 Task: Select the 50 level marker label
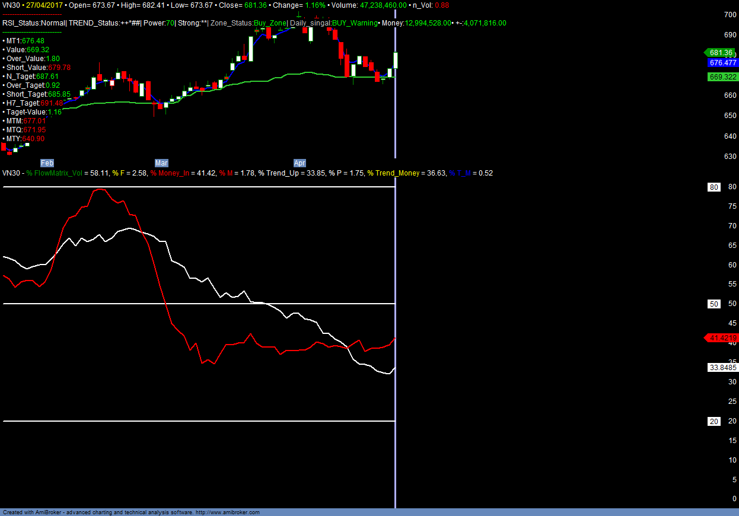(715, 304)
